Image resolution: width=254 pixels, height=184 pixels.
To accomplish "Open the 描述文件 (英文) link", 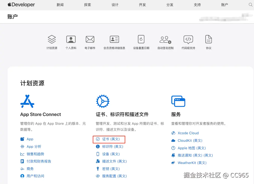I will pos(115,161).
